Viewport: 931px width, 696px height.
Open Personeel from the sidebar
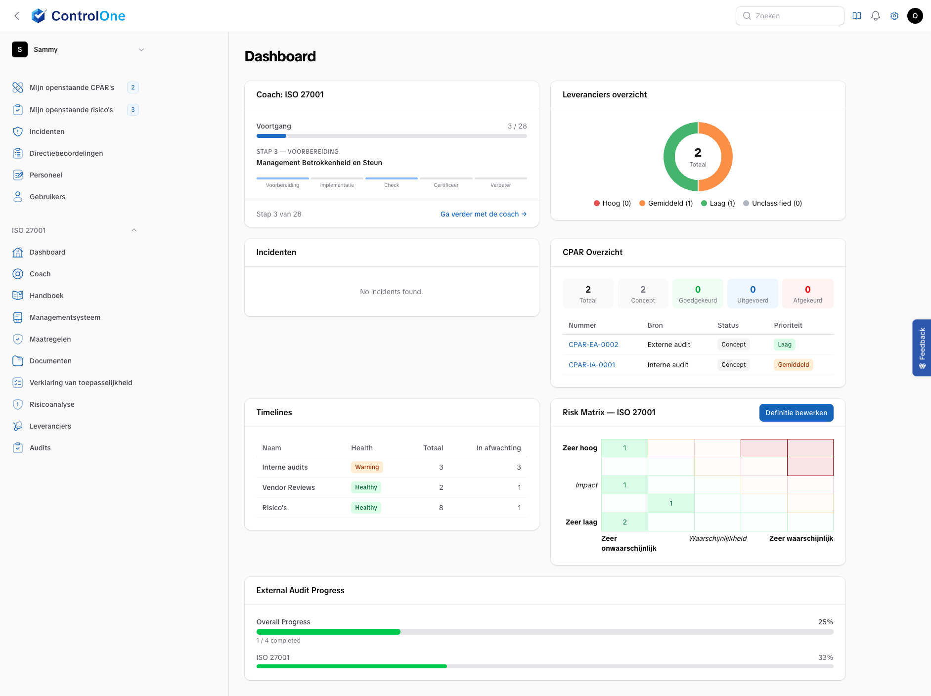pyautogui.click(x=45, y=175)
